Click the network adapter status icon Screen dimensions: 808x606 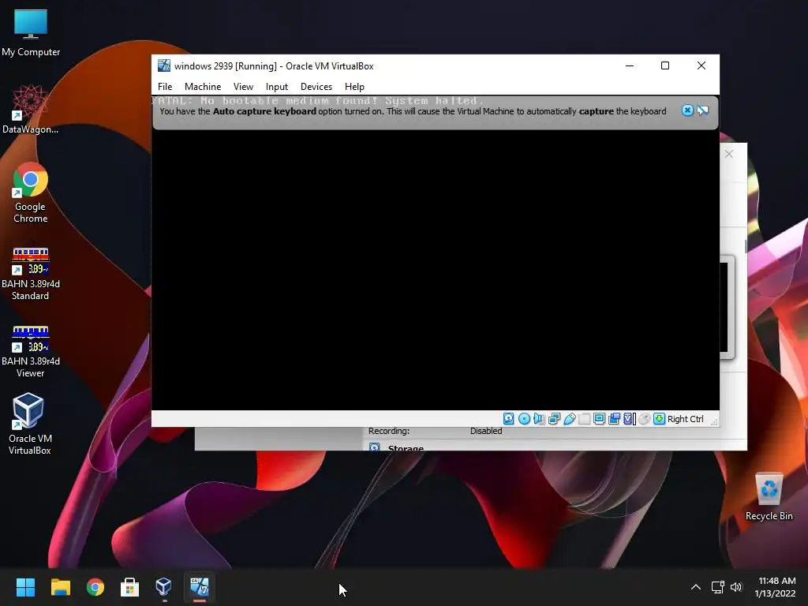tap(555, 419)
